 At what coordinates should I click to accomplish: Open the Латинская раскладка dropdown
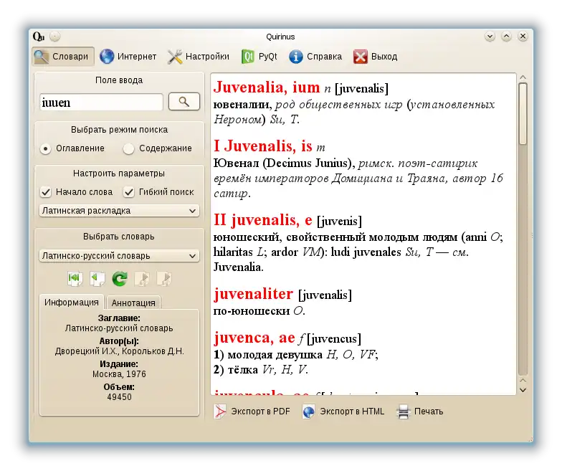(119, 211)
